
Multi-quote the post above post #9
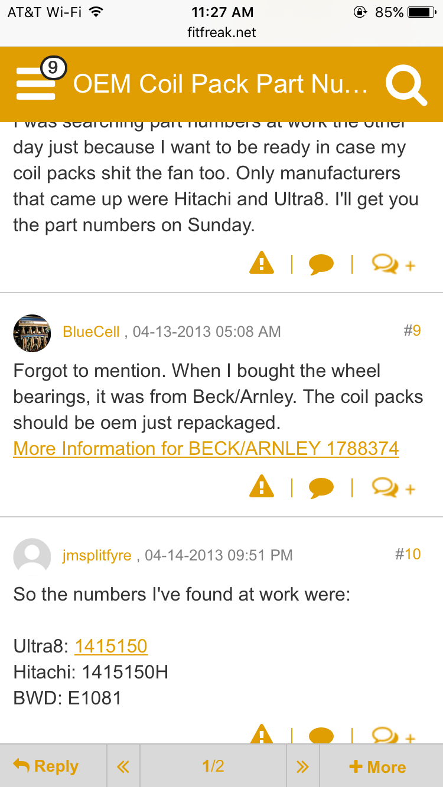(x=393, y=264)
